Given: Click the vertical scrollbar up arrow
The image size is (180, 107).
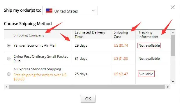Looking at the screenshot, I should click(173, 33).
